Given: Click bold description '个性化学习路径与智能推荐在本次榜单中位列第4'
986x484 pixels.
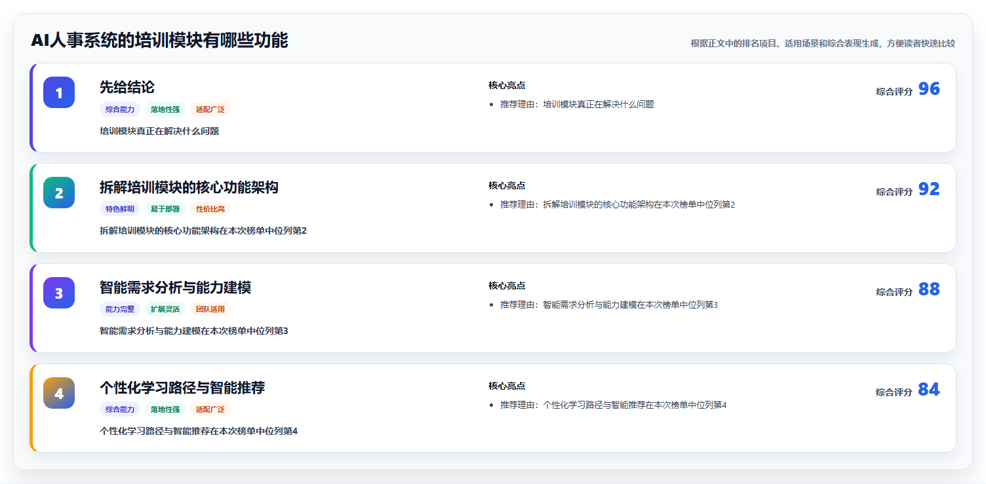Looking at the screenshot, I should [x=199, y=431].
